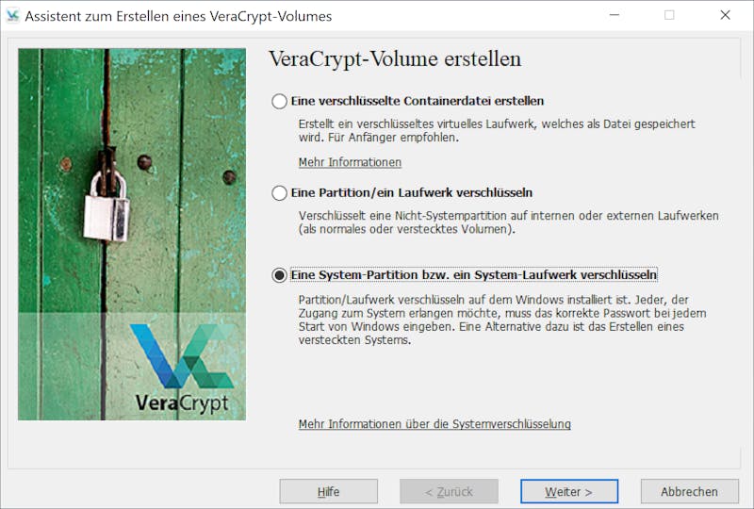Open the 'Mehr Informationen' link
The width and height of the screenshot is (754, 509).
(x=350, y=162)
